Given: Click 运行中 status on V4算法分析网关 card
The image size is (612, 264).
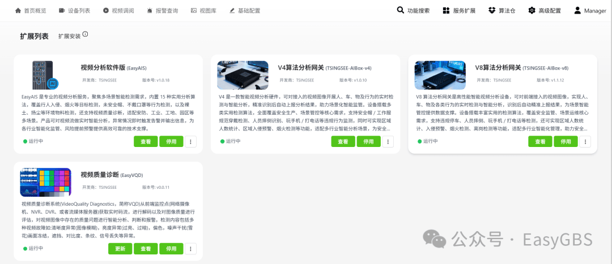Looking at the screenshot, I should [x=231, y=141].
